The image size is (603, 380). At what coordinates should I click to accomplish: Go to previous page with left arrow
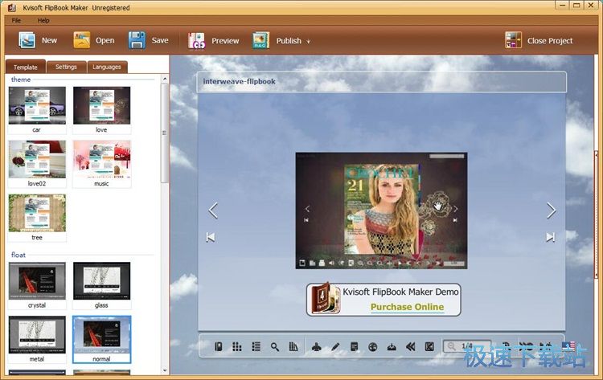[x=213, y=210]
